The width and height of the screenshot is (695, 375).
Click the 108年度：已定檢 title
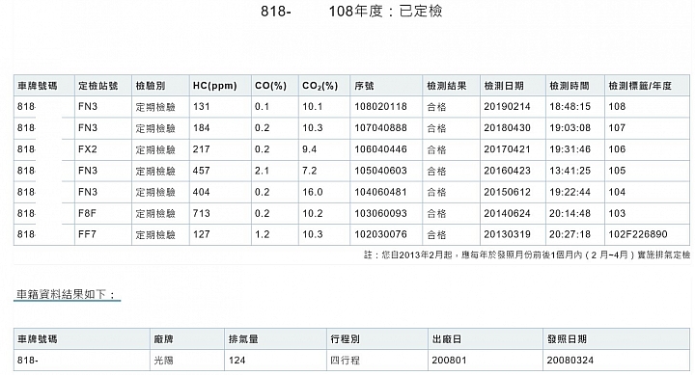[x=385, y=11]
